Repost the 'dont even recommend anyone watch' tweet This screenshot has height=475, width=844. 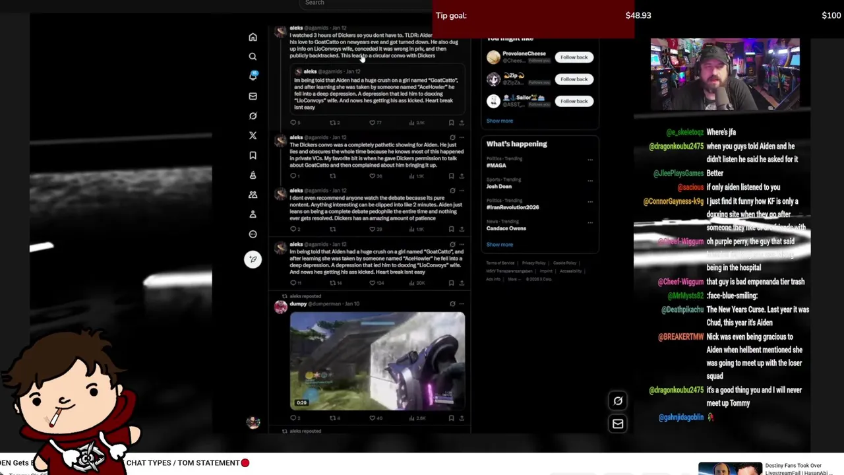[333, 229]
